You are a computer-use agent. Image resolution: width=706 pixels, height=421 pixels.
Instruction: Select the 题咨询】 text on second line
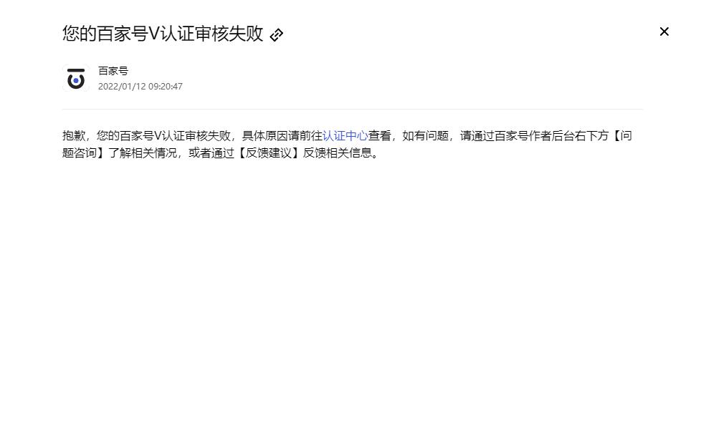point(85,153)
